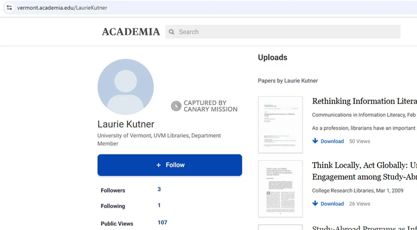Select the Uploads heading
The image size is (417, 230).
(x=273, y=57)
